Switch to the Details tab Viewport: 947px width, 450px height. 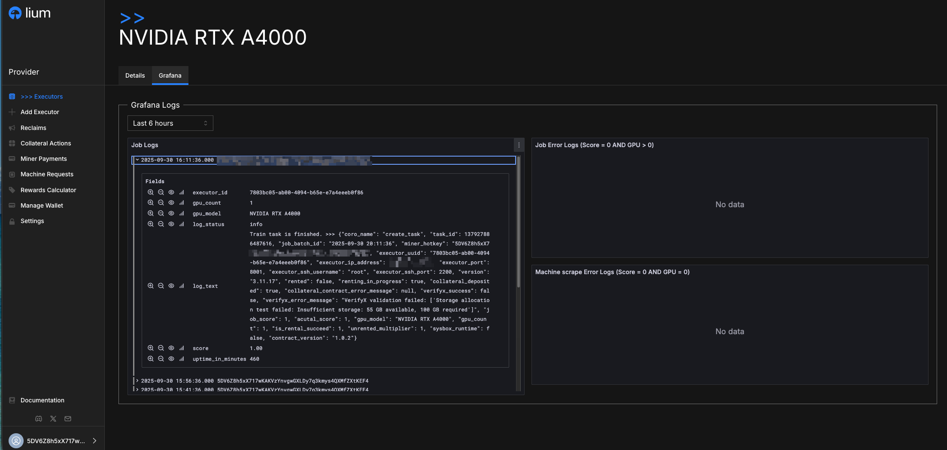click(135, 76)
